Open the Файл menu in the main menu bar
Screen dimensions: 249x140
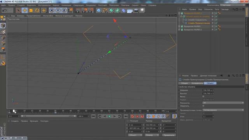4,5
